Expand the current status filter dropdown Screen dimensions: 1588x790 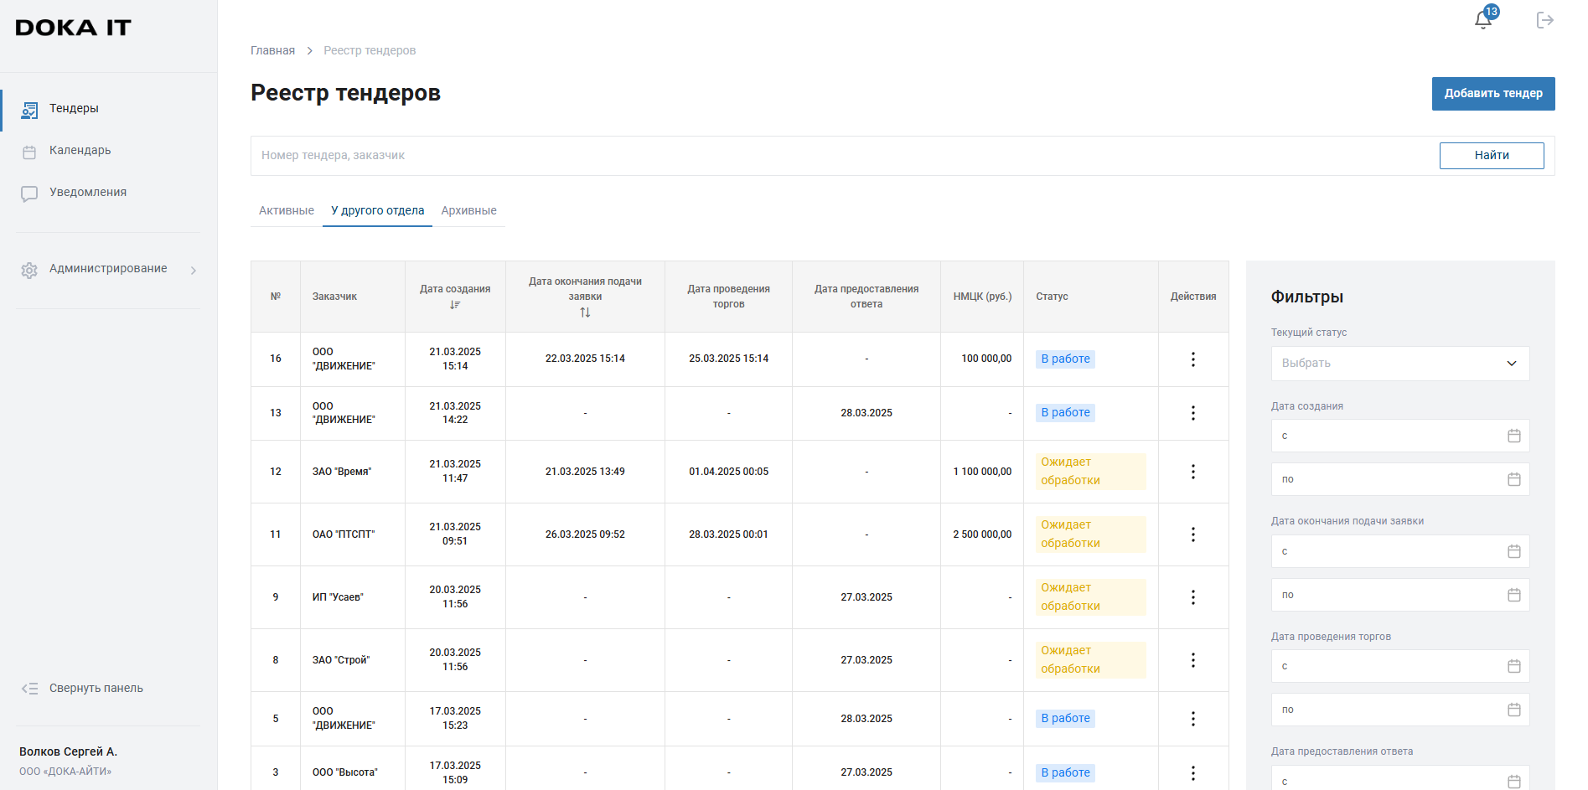click(1399, 364)
